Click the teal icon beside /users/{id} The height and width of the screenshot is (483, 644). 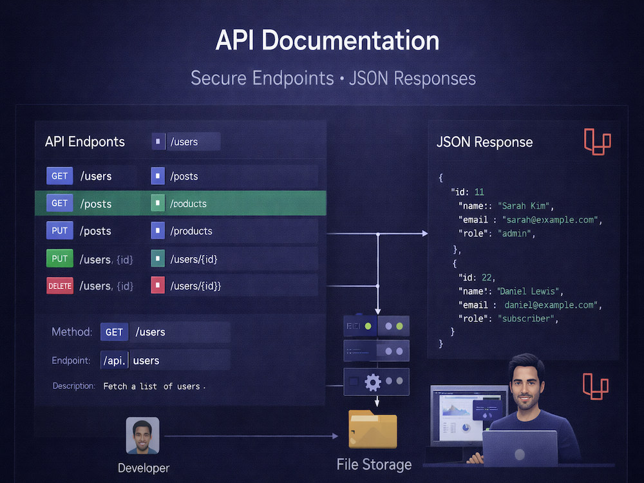coord(158,259)
